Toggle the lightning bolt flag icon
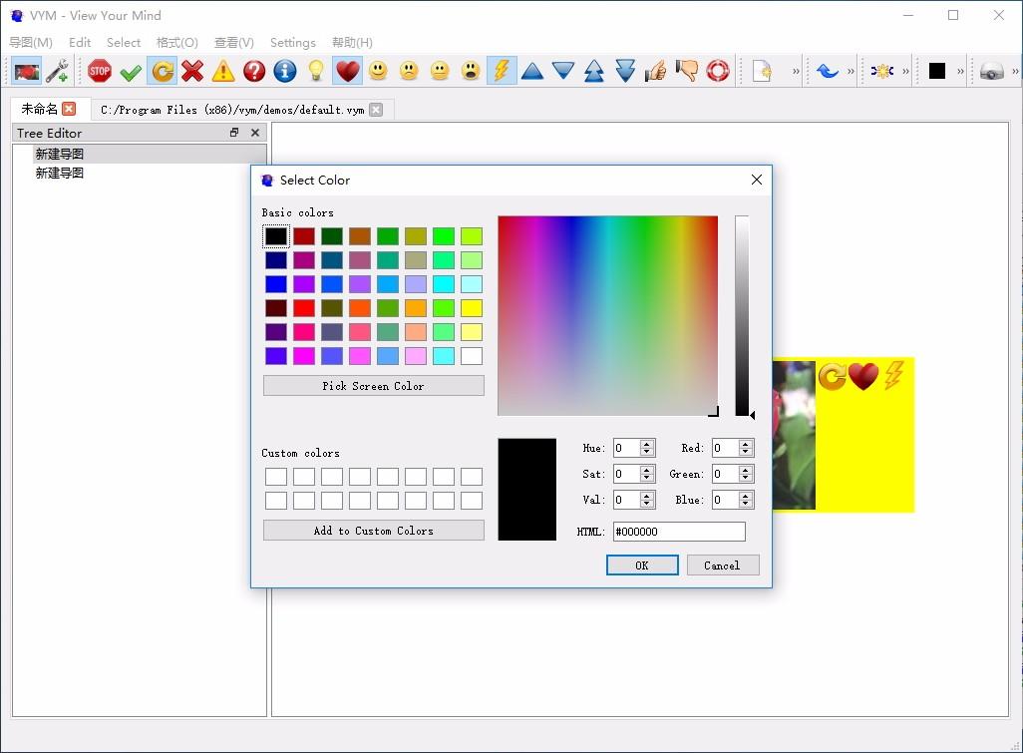The width and height of the screenshot is (1023, 753). coord(502,71)
